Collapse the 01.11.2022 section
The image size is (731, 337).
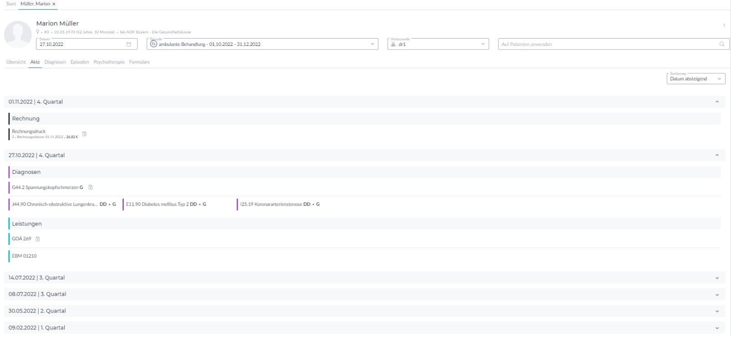pyautogui.click(x=717, y=102)
